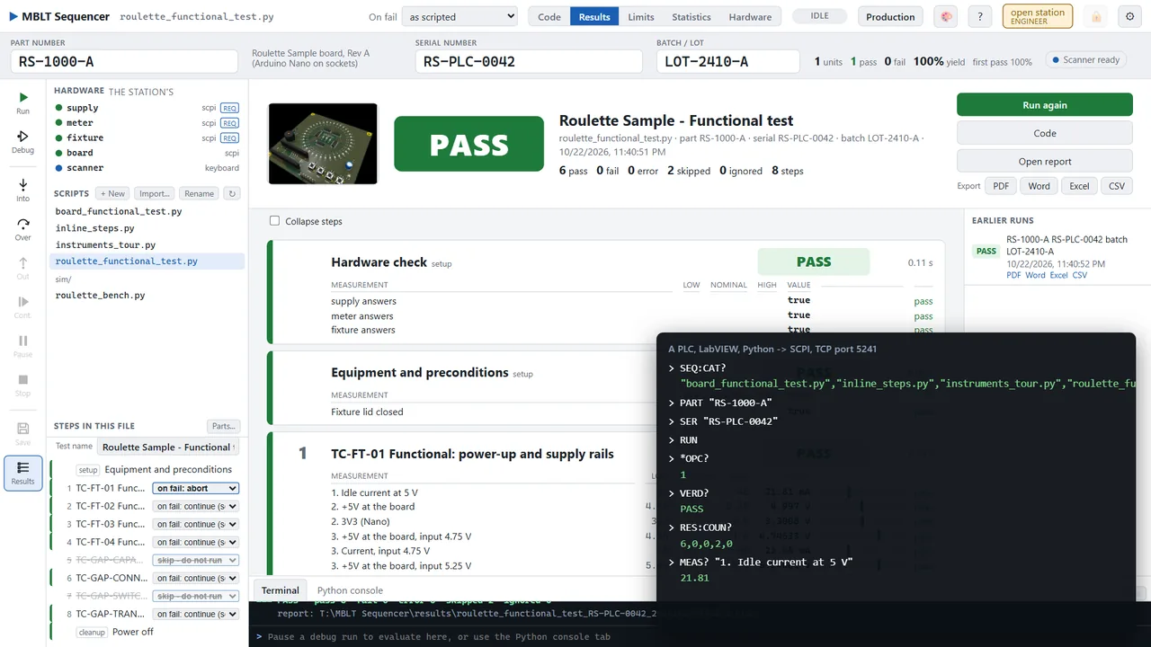
Task: Export the results as PDF
Action: point(1000,186)
